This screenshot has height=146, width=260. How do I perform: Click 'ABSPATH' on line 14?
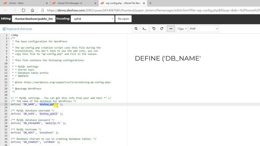23,76
